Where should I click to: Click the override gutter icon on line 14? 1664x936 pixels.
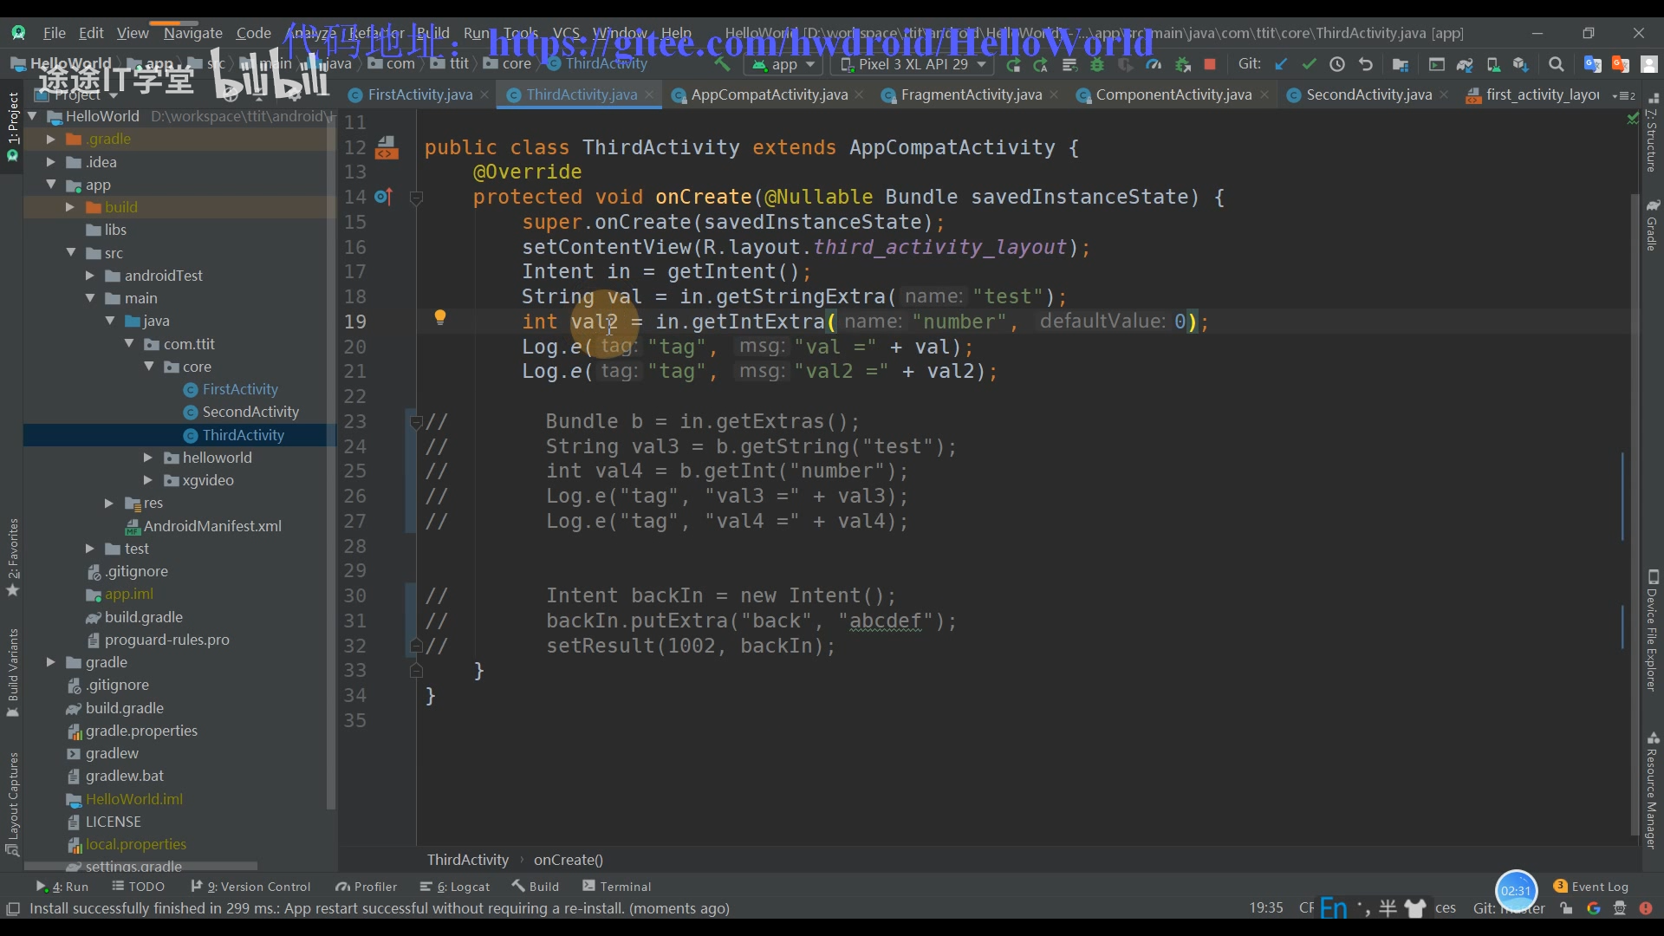coord(383,197)
